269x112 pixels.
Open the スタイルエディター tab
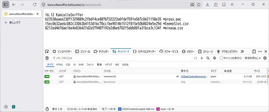145,51
